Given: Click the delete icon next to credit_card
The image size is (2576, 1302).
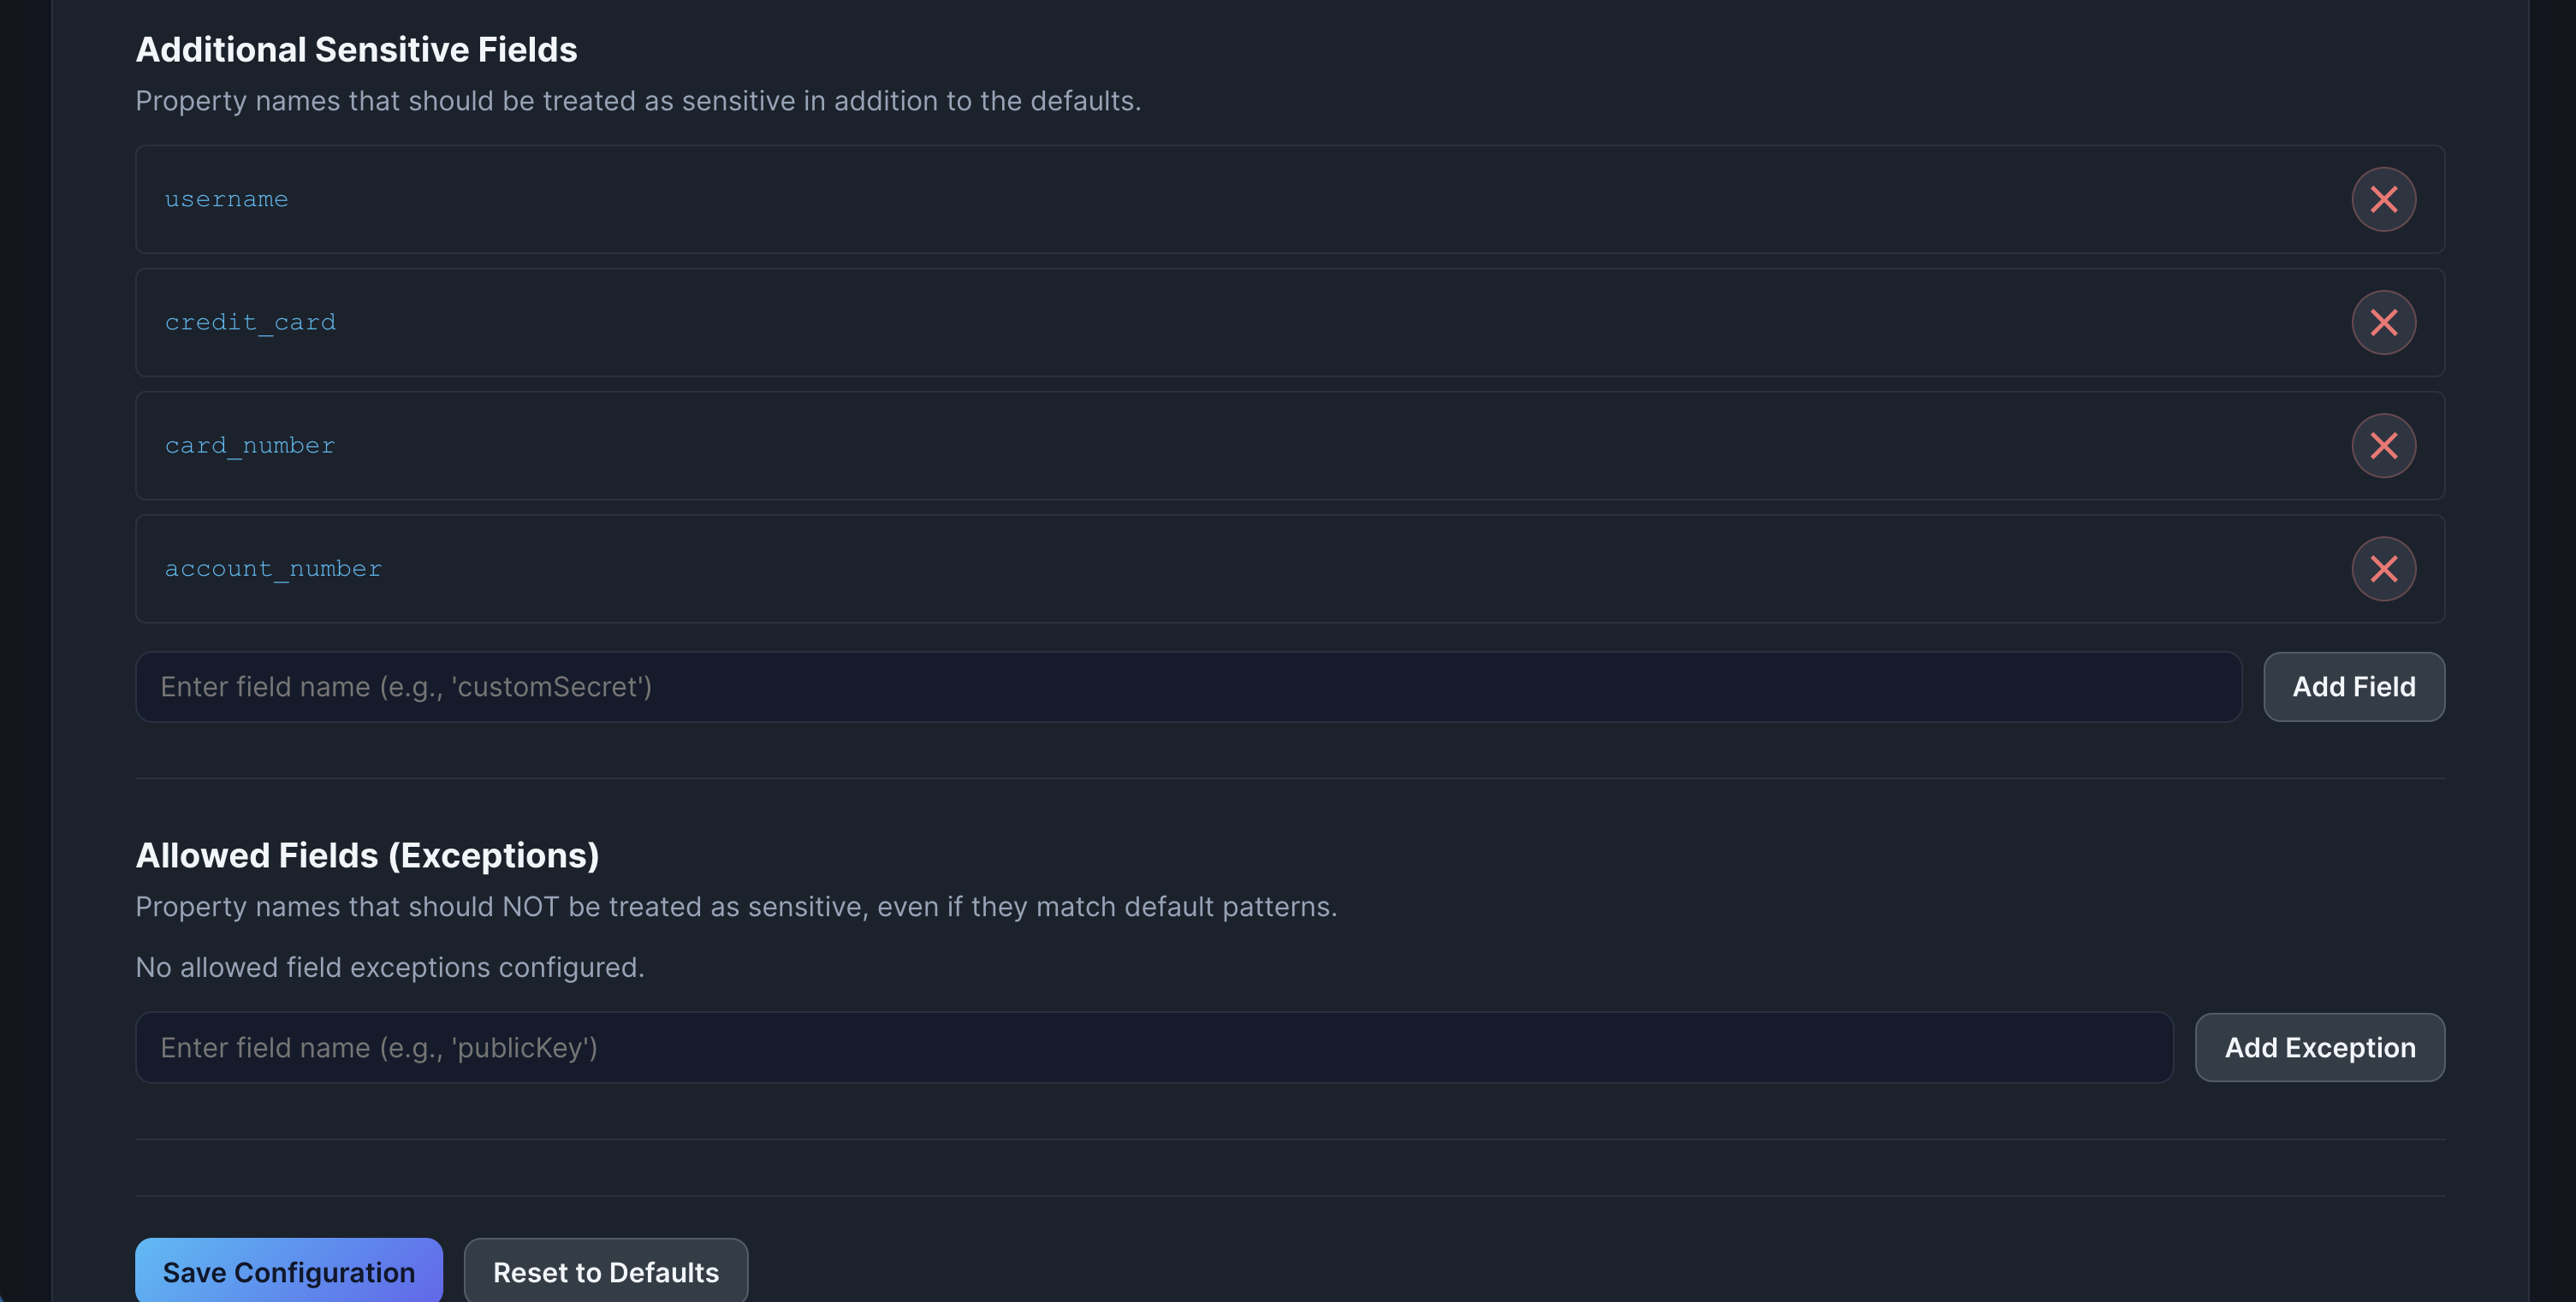Looking at the screenshot, I should click(2384, 323).
